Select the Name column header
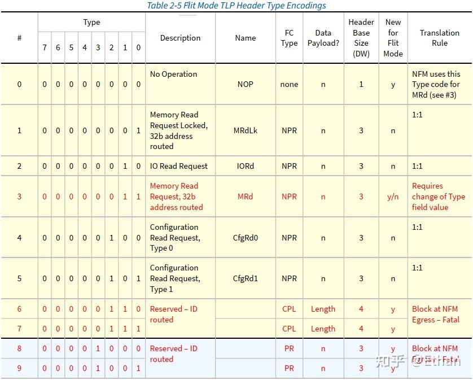Image resolution: width=473 pixels, height=380 pixels. [x=245, y=38]
